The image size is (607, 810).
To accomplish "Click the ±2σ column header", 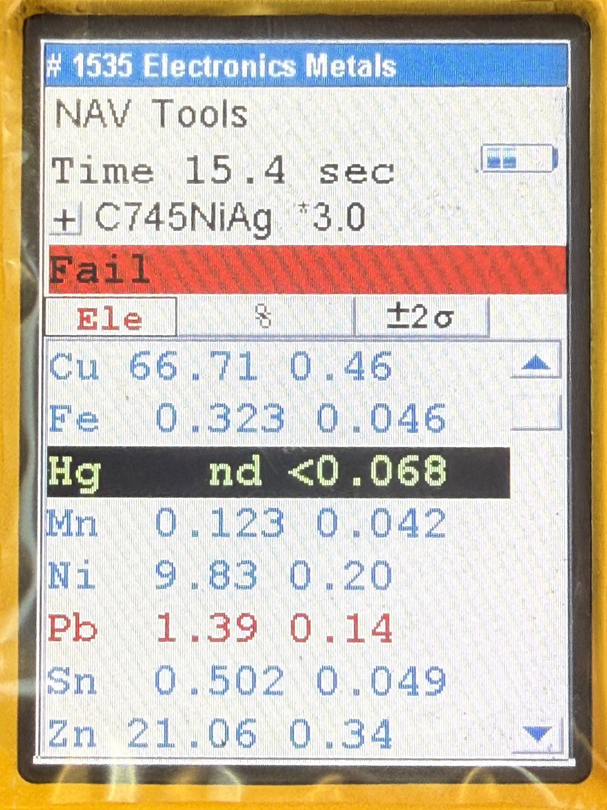I will point(421,317).
